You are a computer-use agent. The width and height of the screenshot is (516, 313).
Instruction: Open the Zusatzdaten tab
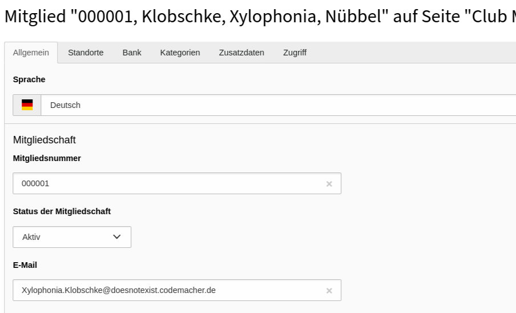(241, 53)
